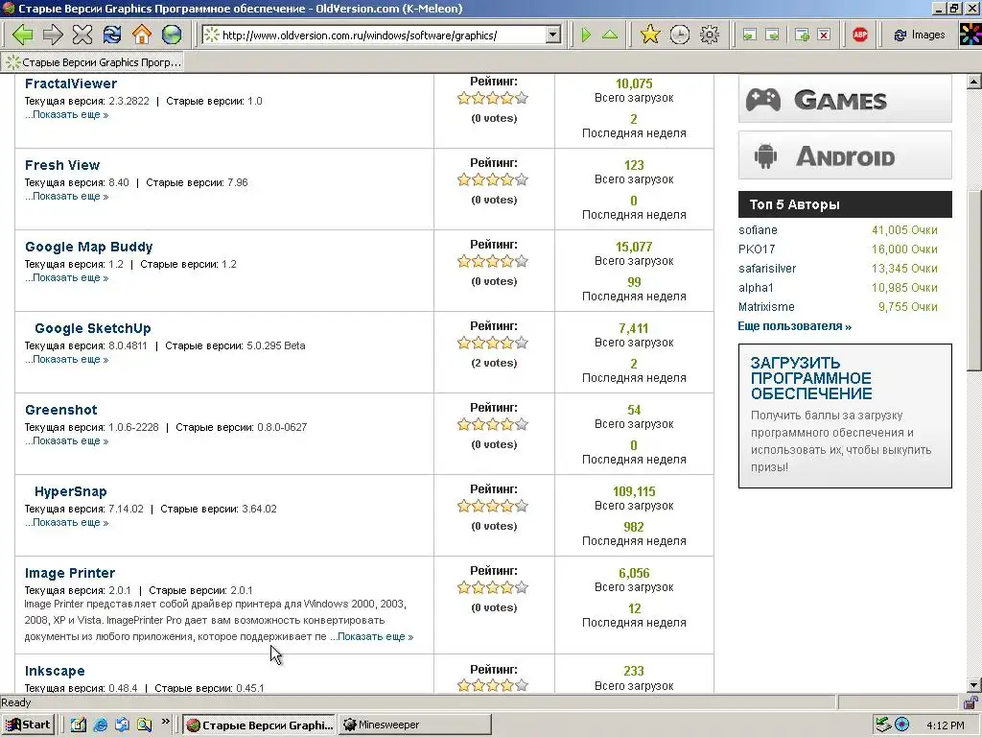Switch to previous tab icon

[750, 36]
